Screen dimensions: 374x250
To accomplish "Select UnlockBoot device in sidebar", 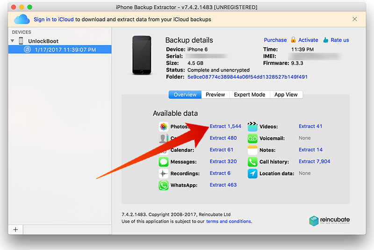I will (43, 41).
